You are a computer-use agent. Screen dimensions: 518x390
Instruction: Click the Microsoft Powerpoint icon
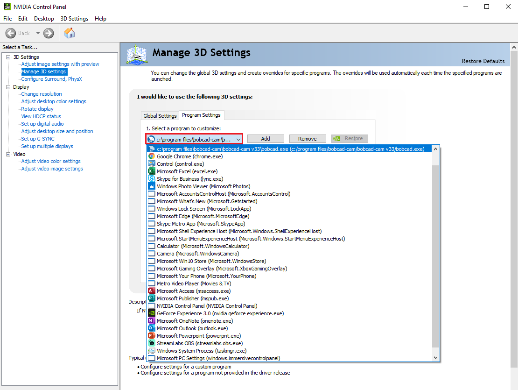coord(151,336)
